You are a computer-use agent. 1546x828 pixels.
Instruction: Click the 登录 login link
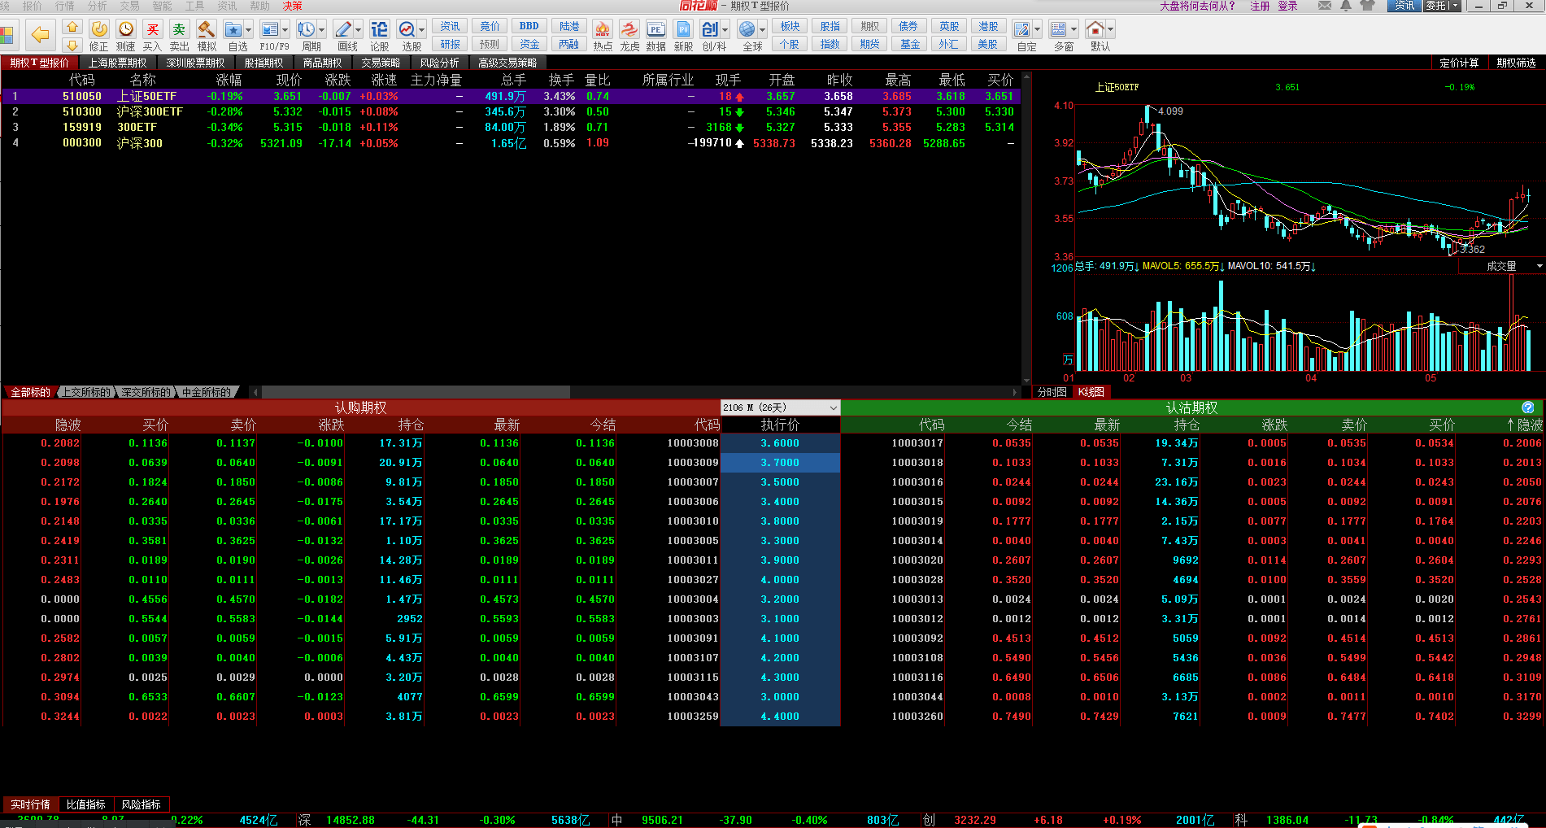(1287, 6)
